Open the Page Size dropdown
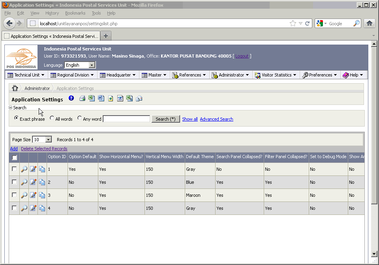This screenshot has height=265, width=379. point(42,140)
